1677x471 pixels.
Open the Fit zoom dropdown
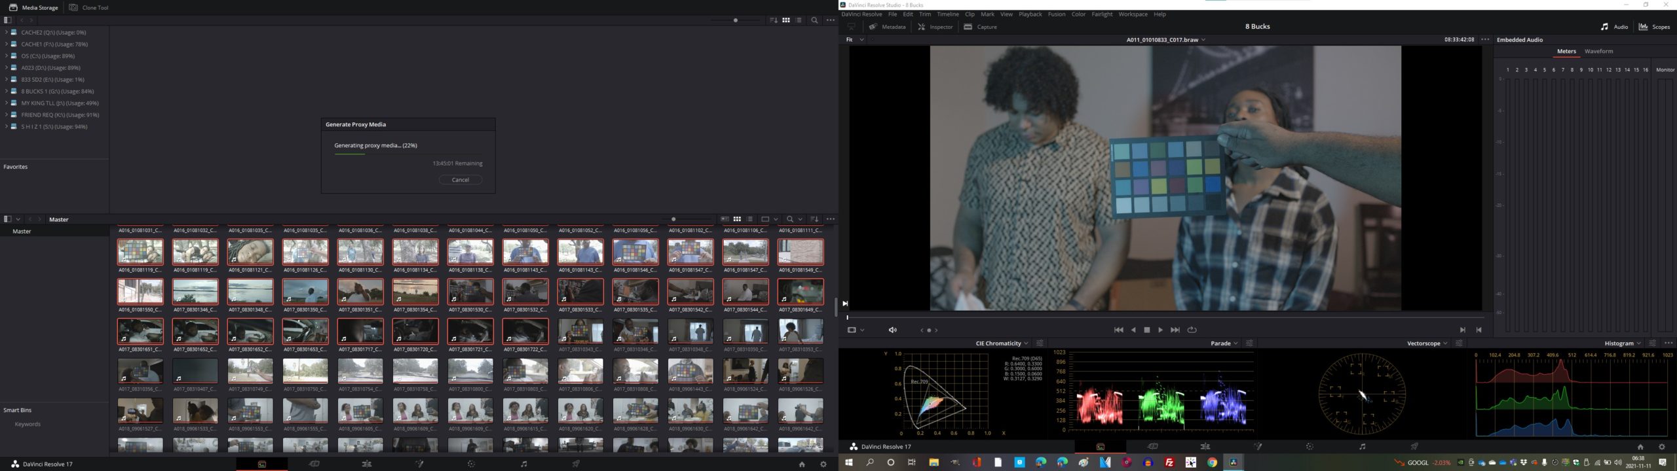click(855, 40)
